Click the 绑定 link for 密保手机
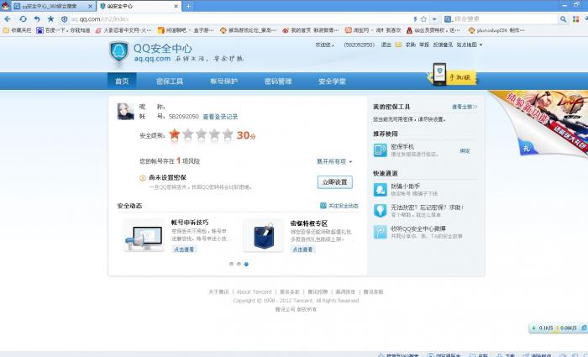Image resolution: width=588 pixels, height=357 pixels. tap(465, 150)
